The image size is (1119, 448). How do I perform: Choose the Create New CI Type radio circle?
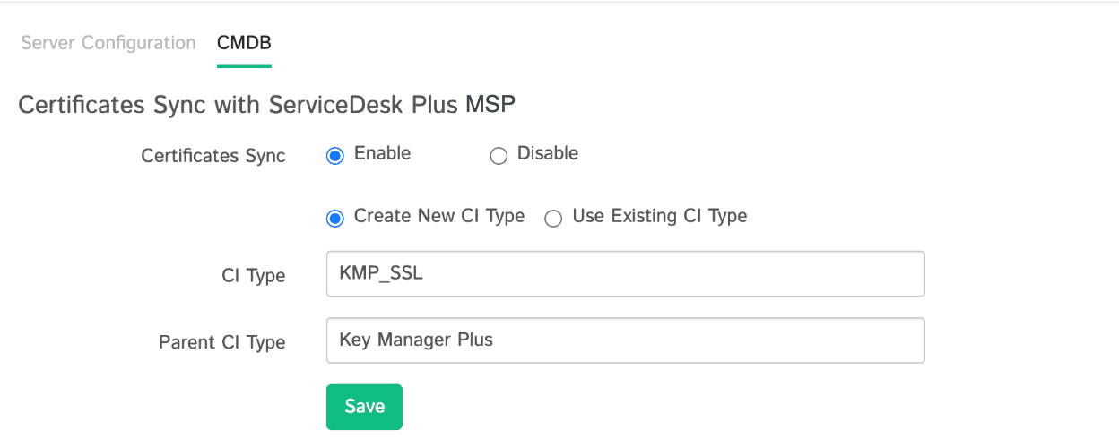(335, 218)
